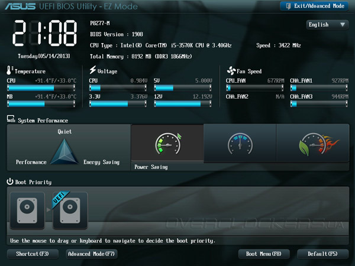Click the Boot Priority power icon
The width and height of the screenshot is (355, 266).
pyautogui.click(x=10, y=181)
